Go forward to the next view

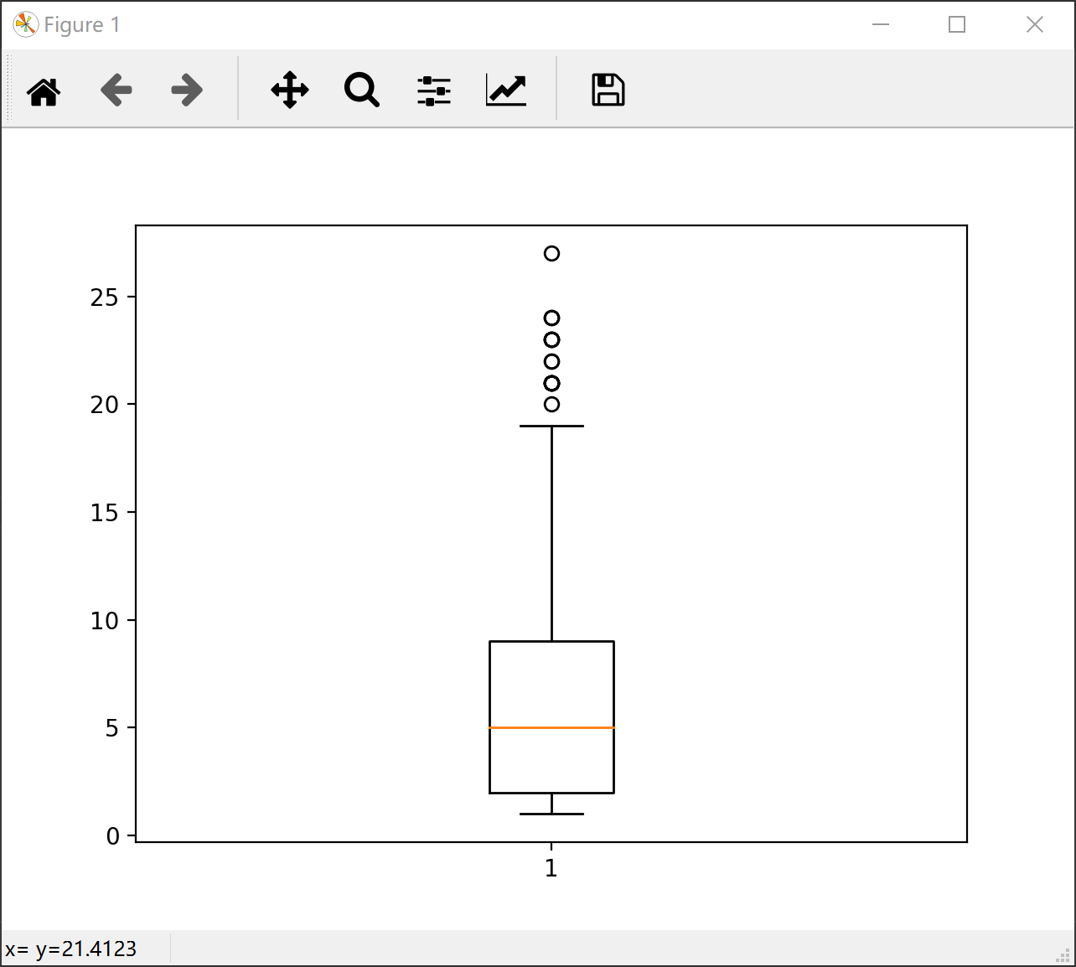click(x=187, y=90)
